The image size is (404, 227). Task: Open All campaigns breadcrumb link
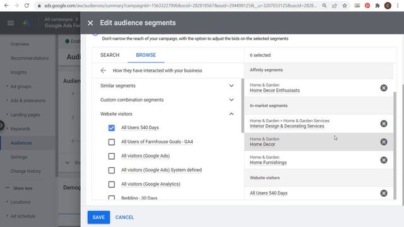(58, 20)
